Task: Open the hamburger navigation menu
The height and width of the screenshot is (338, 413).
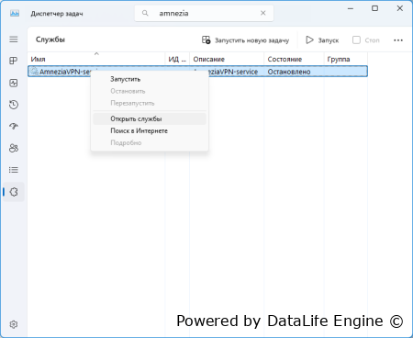Action: tap(14, 39)
